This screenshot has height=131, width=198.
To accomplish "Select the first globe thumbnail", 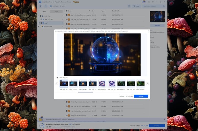I will coord(64,83).
